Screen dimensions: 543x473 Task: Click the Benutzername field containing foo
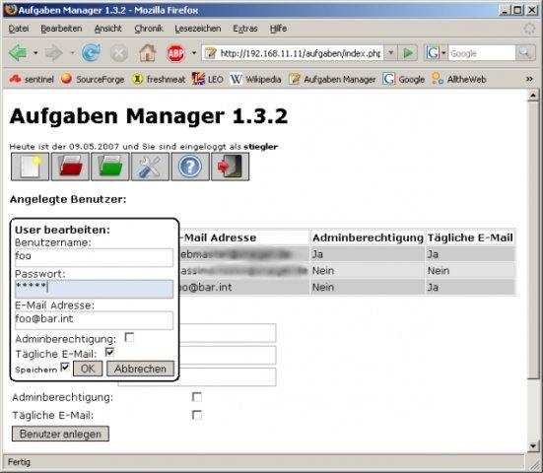pos(94,257)
